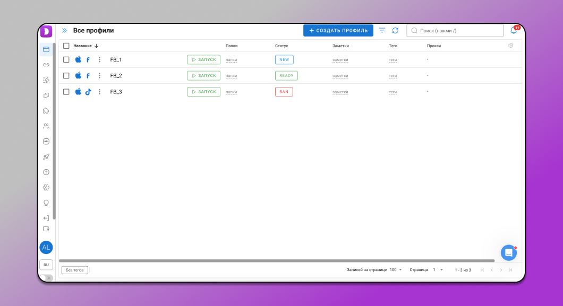
Task: Click the refresh profiles icon
Action: [x=395, y=31]
